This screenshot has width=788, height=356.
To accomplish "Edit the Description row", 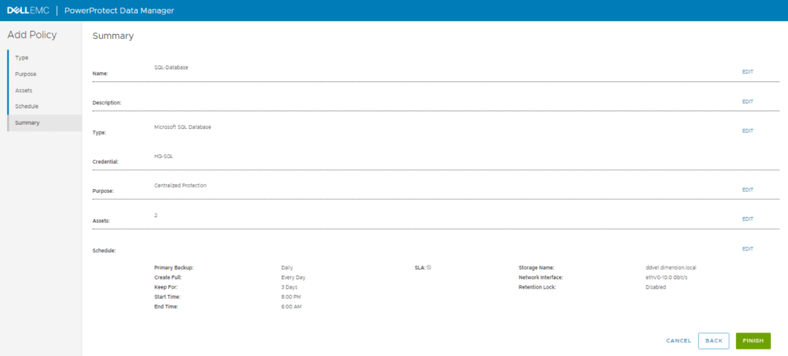I will 747,102.
